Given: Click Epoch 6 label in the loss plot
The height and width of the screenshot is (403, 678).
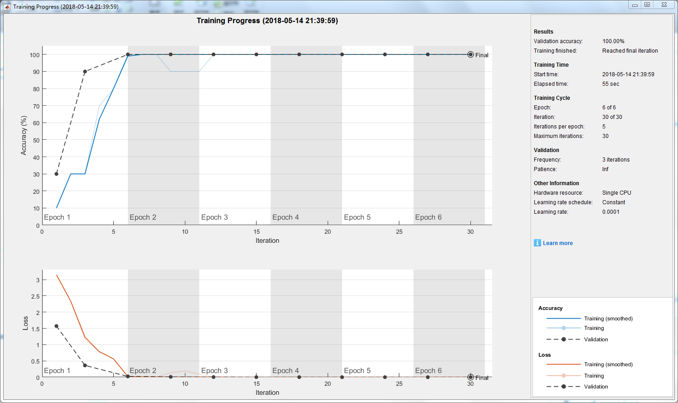Looking at the screenshot, I should coord(428,371).
